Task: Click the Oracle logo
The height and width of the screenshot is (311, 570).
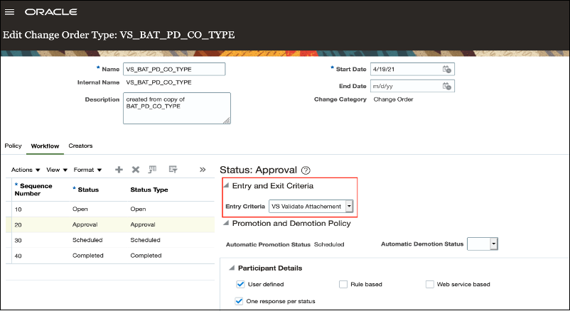Action: (51, 12)
